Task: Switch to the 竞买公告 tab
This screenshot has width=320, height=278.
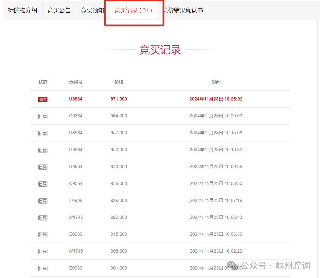Action: pos(59,10)
